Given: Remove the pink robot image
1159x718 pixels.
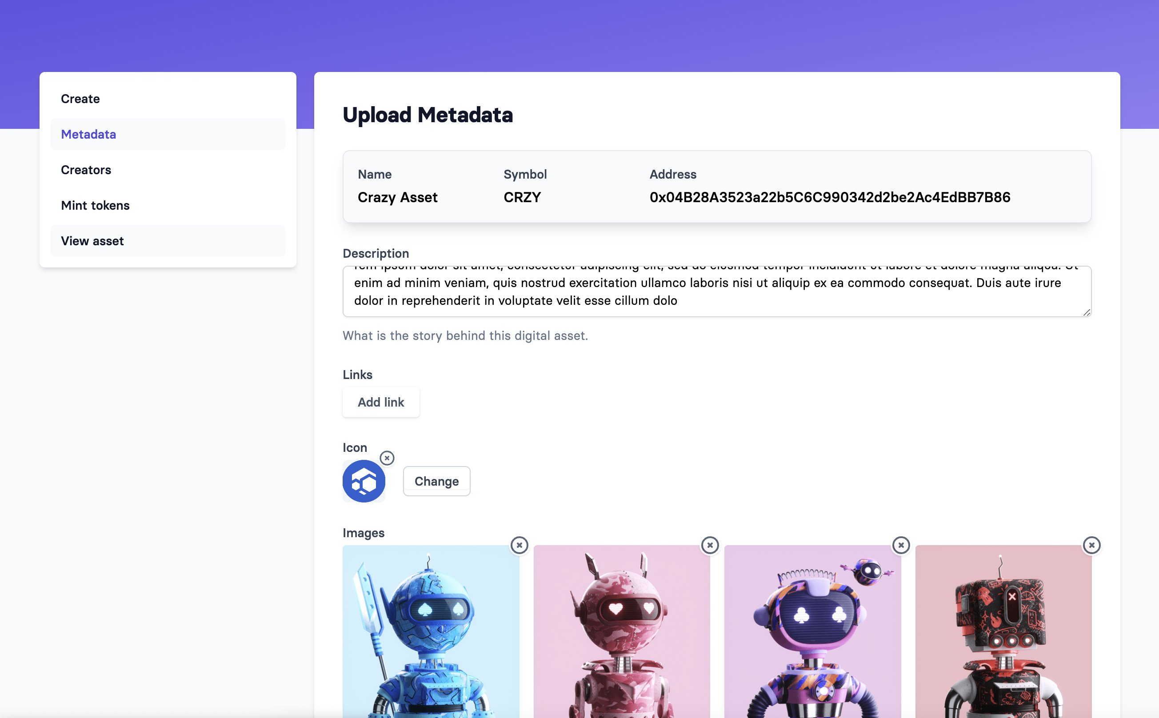Looking at the screenshot, I should pyautogui.click(x=709, y=545).
